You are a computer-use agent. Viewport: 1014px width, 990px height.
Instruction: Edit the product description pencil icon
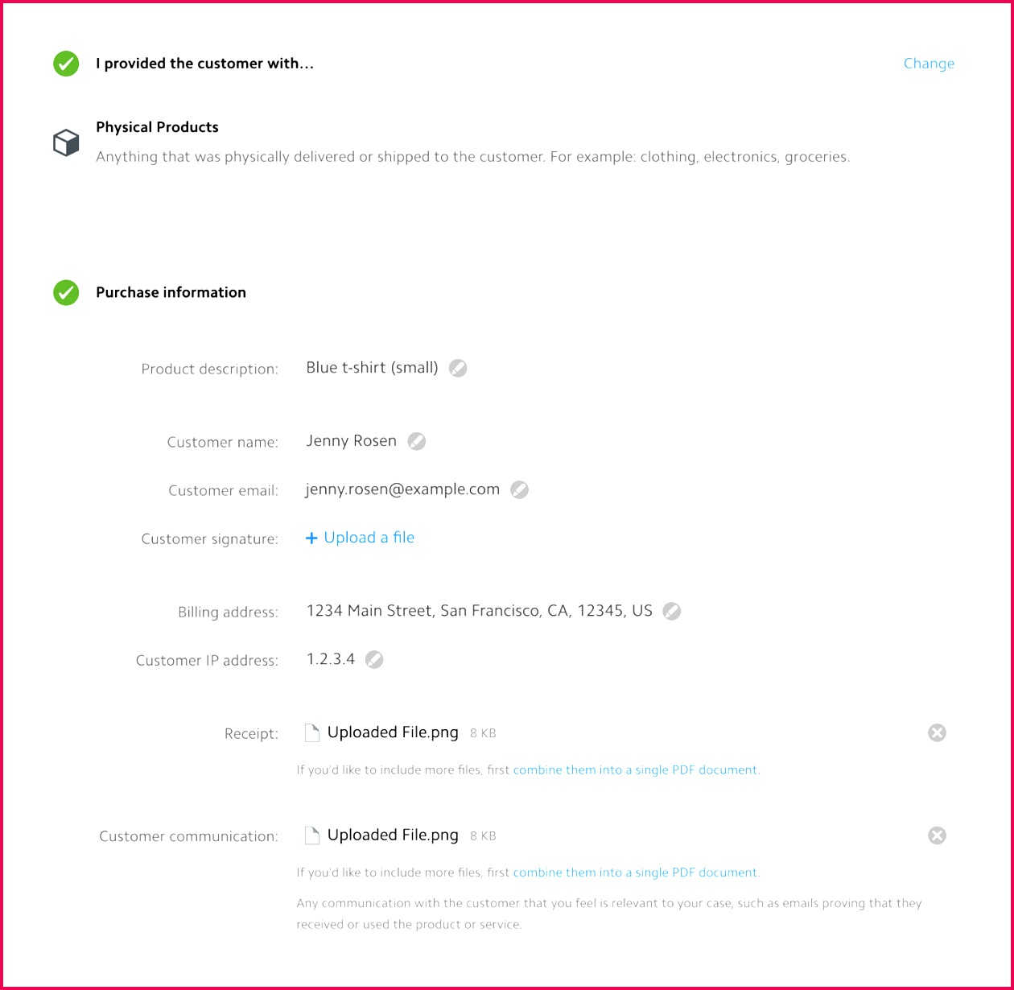tap(458, 368)
